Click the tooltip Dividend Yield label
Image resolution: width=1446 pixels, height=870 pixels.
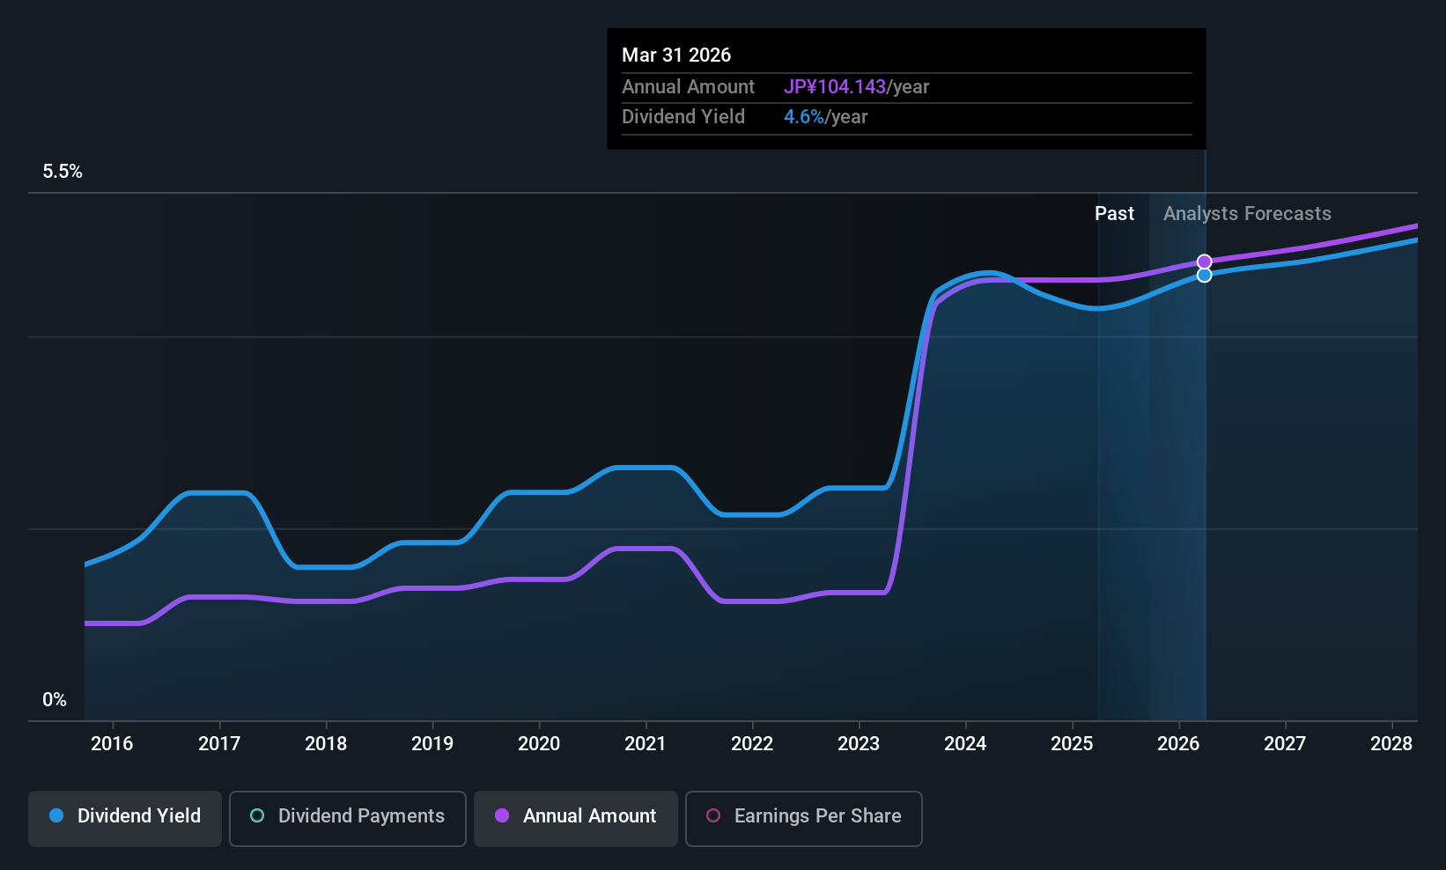coord(683,117)
